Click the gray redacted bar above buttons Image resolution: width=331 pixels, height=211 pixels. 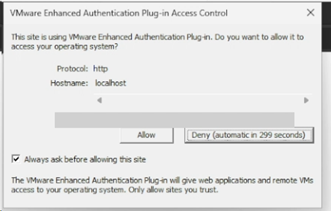click(174, 120)
